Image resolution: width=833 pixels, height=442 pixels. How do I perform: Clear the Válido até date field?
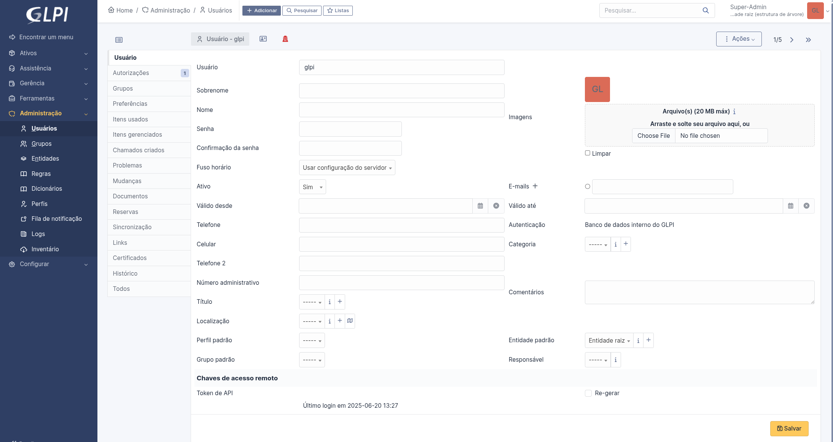pyautogui.click(x=806, y=206)
